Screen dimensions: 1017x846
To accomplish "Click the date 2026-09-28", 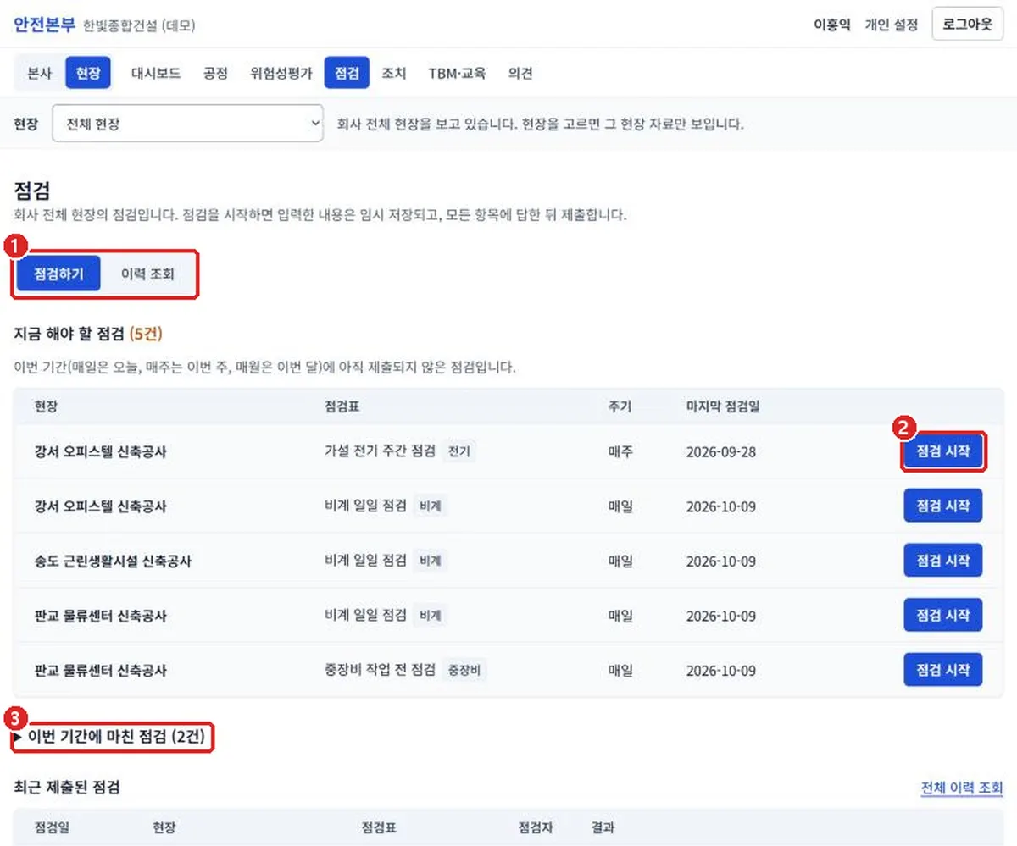I will [721, 451].
